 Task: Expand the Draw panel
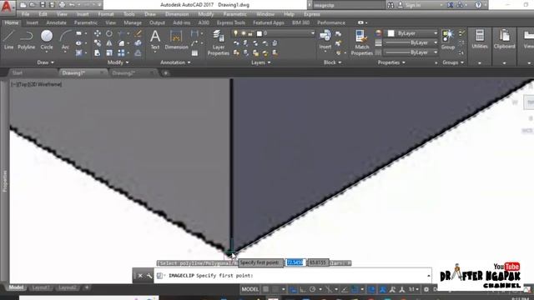click(x=45, y=62)
